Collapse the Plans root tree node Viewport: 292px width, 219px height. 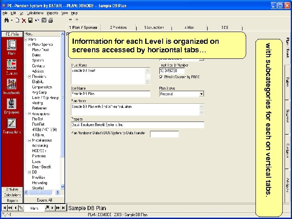pyautogui.click(x=26, y=39)
